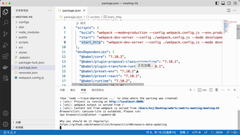Open customize layout icon
Image resolution: width=240 pixels, height=135 pixels.
click(235, 3)
